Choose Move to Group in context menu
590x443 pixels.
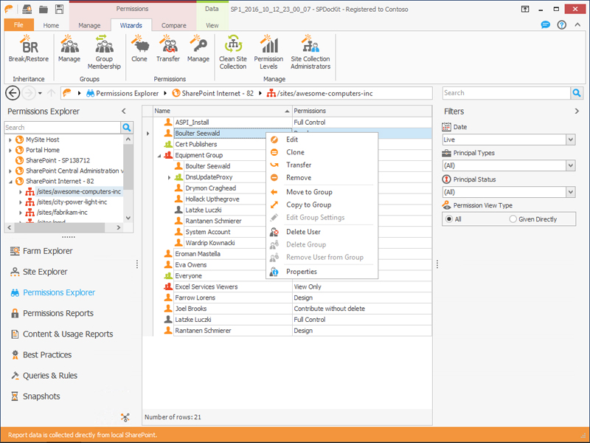click(x=322, y=192)
